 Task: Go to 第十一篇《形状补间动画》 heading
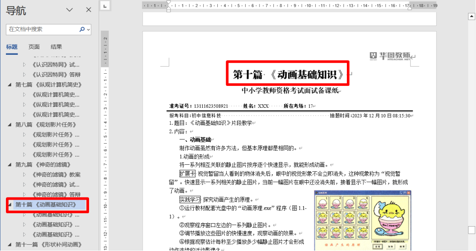point(48,245)
